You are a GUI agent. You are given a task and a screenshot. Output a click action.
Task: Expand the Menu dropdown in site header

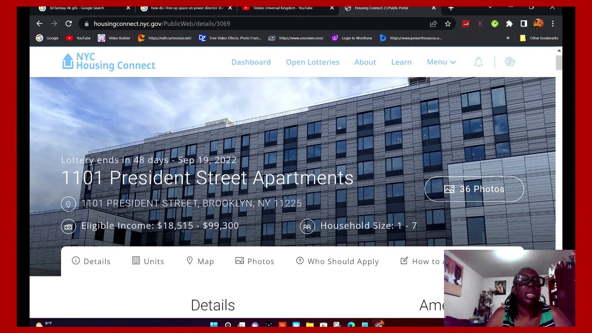(x=441, y=62)
